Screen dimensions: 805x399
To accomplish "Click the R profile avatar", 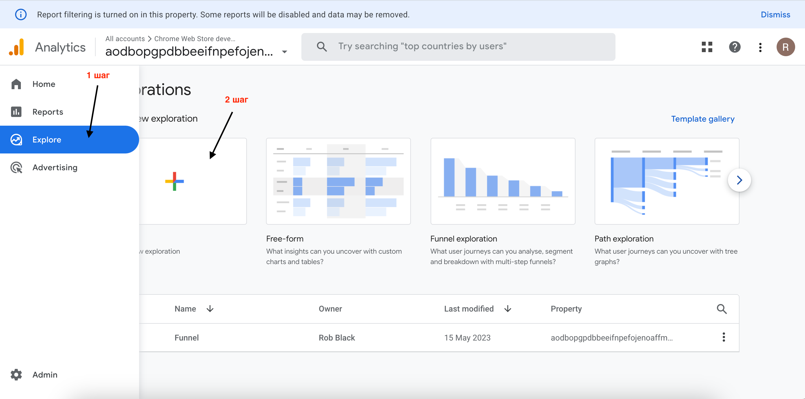I will tap(785, 47).
